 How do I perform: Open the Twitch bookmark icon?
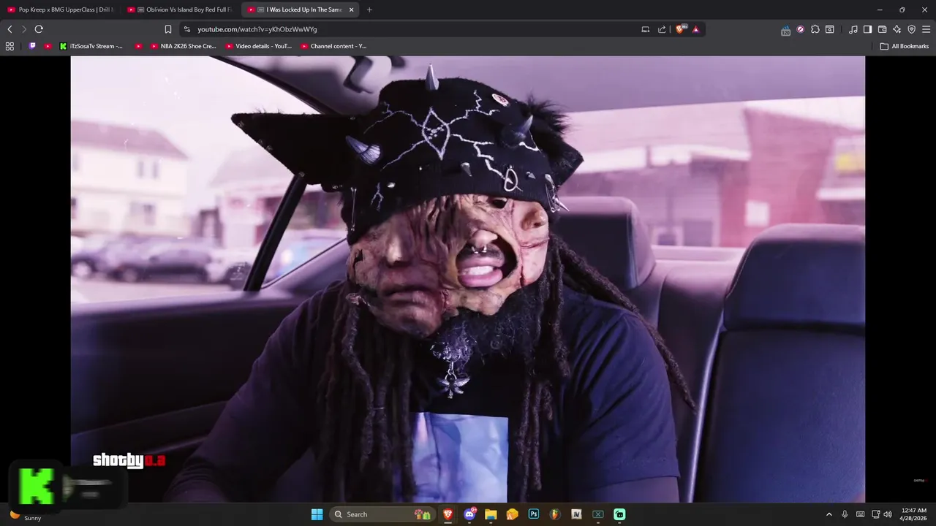(32, 46)
